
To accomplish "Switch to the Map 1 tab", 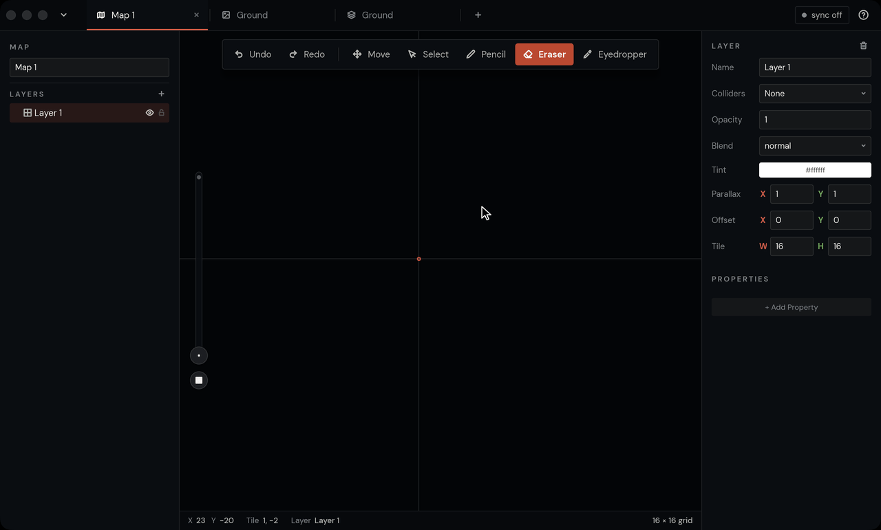I will coord(147,15).
